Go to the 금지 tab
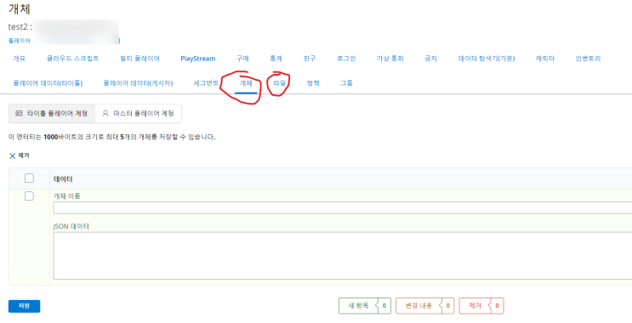 [x=431, y=59]
